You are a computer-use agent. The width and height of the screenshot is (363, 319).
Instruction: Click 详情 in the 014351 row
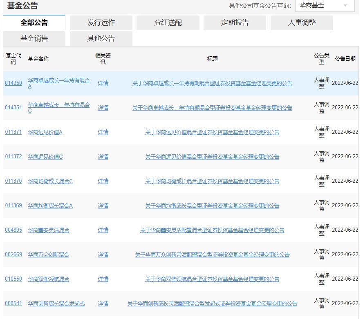pos(103,108)
